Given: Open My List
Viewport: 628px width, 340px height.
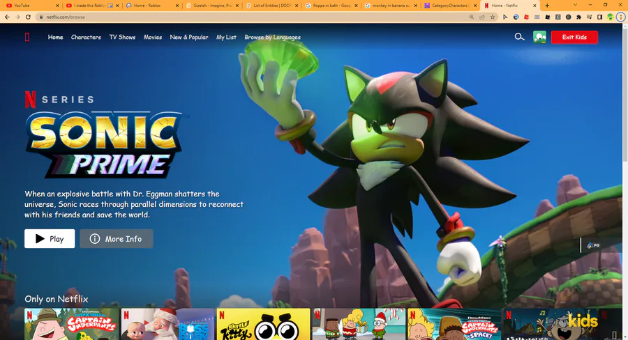Looking at the screenshot, I should (x=226, y=37).
